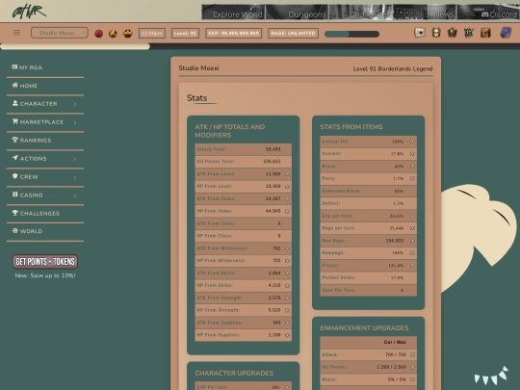Click details icon on Overkill row

(x=412, y=154)
